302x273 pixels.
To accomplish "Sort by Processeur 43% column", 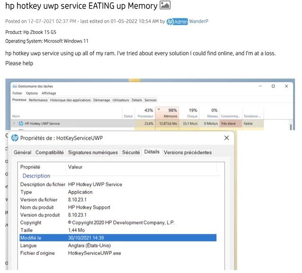I will tap(145, 113).
